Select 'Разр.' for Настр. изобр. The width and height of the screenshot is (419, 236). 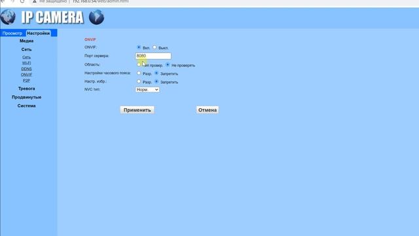coord(139,81)
